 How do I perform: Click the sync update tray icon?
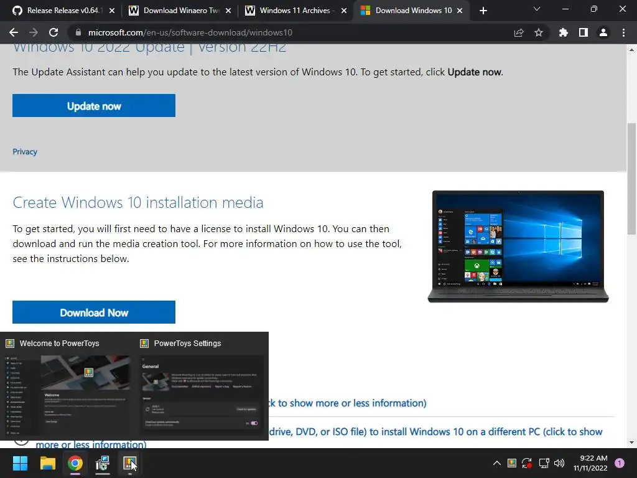click(x=527, y=463)
